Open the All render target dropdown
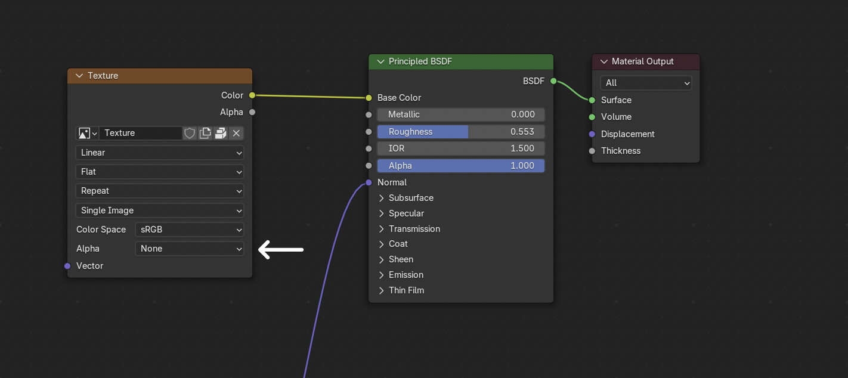The image size is (848, 378). 646,83
